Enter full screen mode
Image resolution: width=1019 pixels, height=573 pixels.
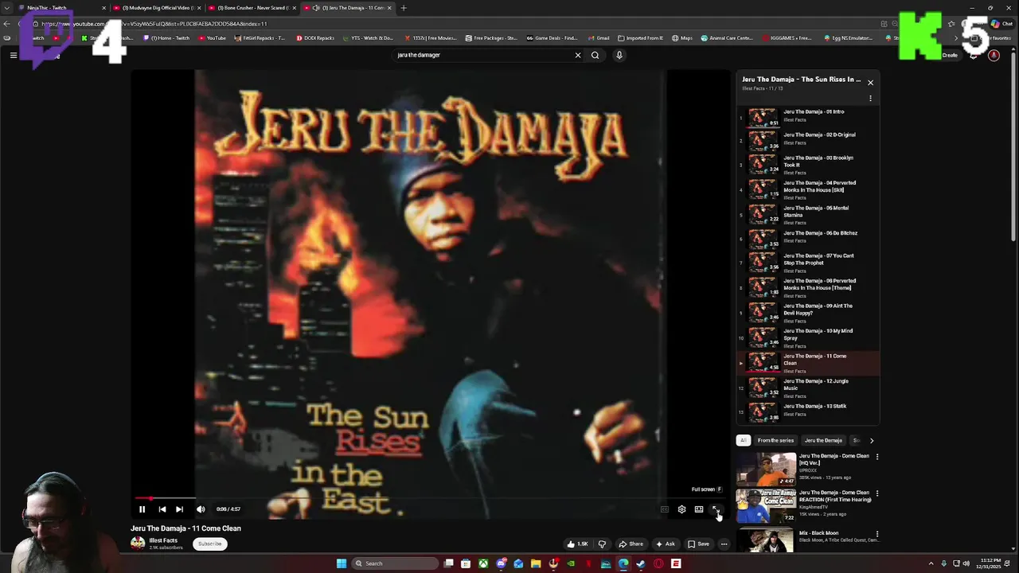(x=716, y=509)
